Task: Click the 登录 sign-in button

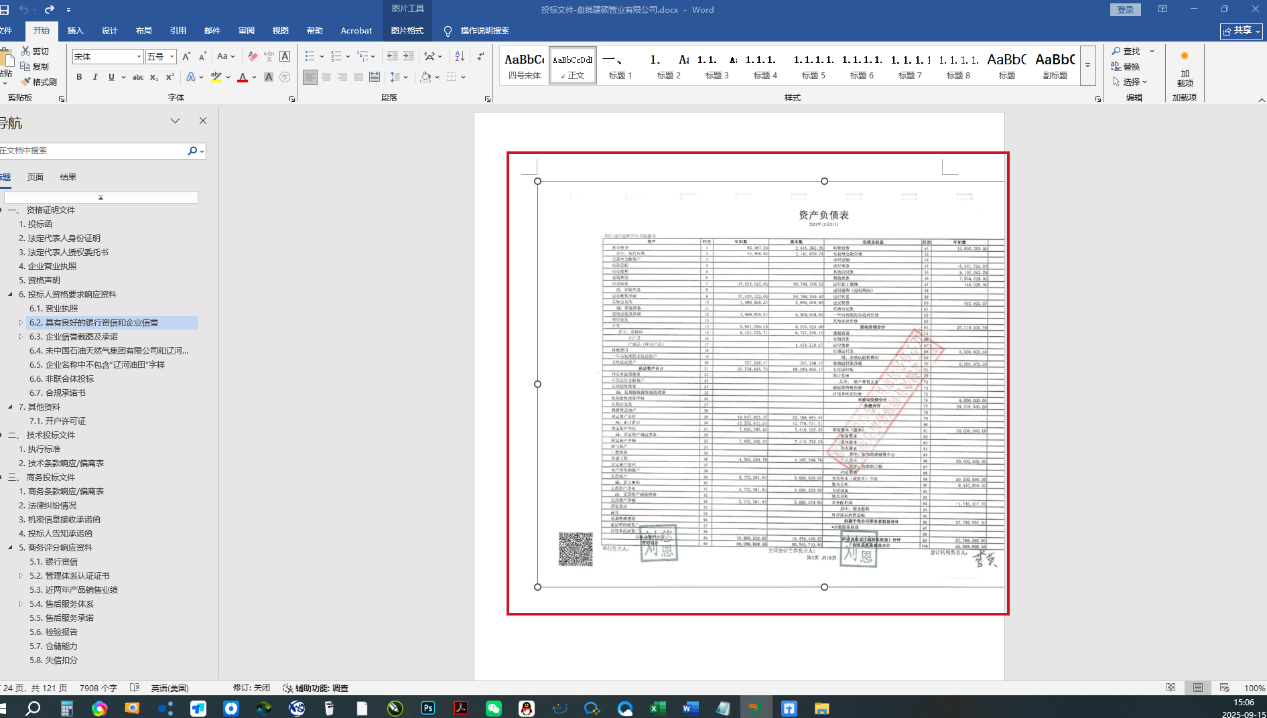Action: [x=1126, y=9]
